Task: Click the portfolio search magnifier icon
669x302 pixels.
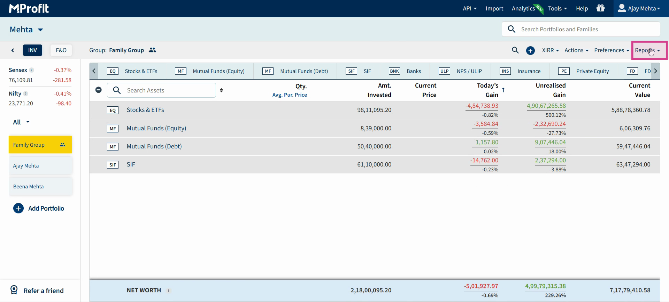Action: pyautogui.click(x=512, y=29)
